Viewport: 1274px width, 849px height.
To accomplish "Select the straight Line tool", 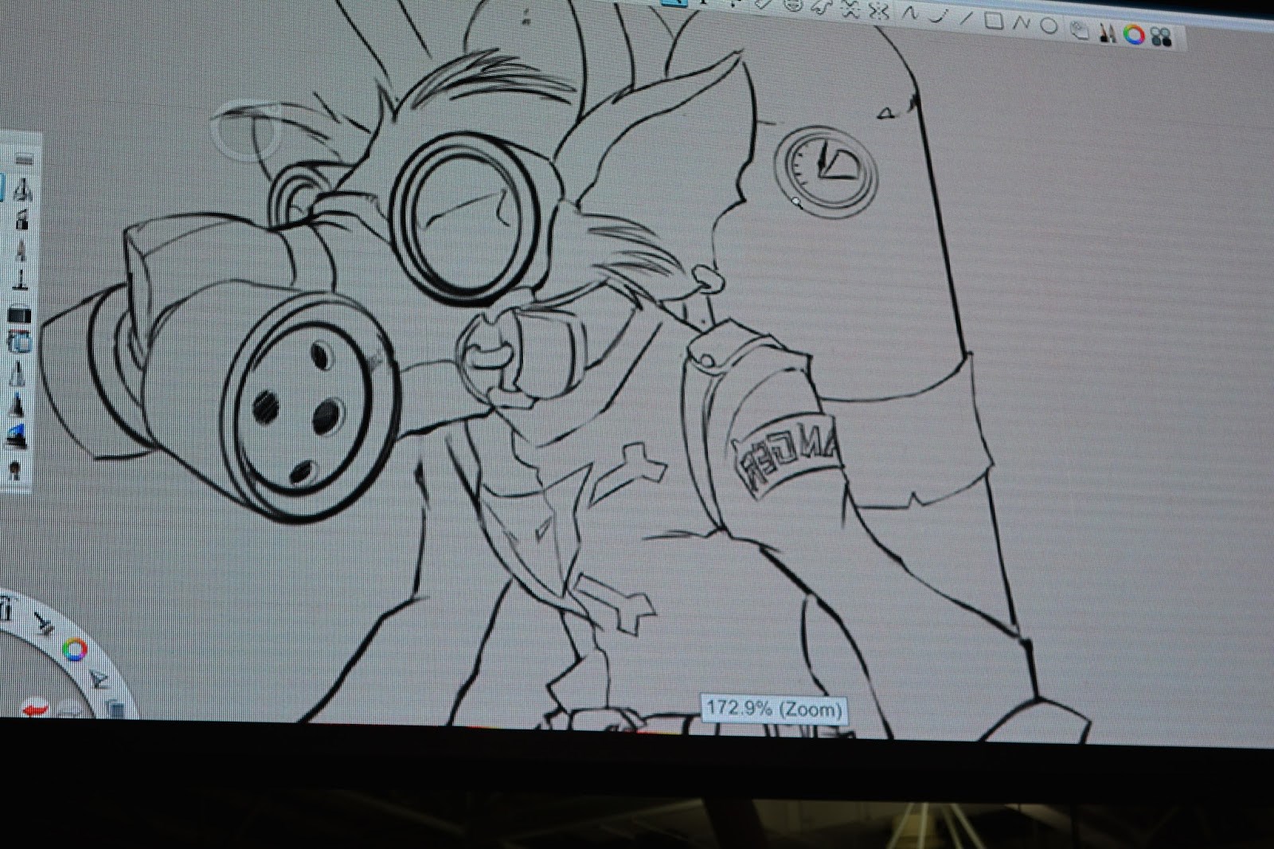I will point(966,18).
